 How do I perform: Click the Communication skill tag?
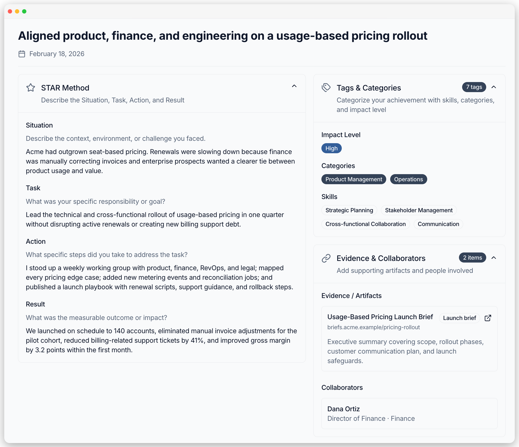(x=438, y=224)
